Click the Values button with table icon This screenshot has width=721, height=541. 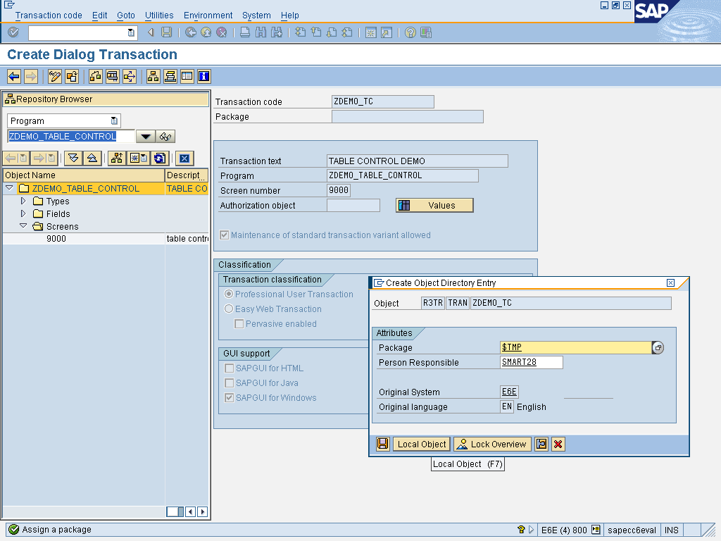(x=434, y=204)
